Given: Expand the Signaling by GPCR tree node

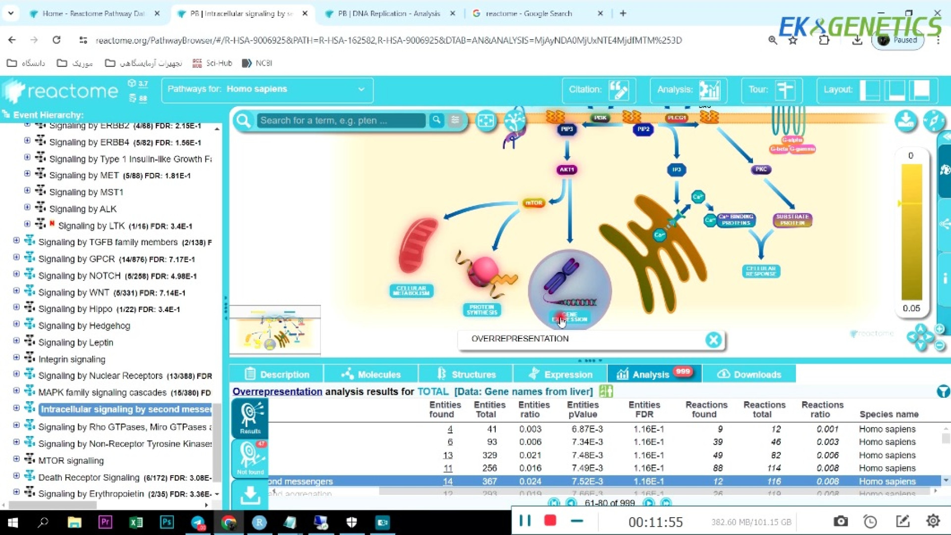Looking at the screenshot, I should pos(16,258).
